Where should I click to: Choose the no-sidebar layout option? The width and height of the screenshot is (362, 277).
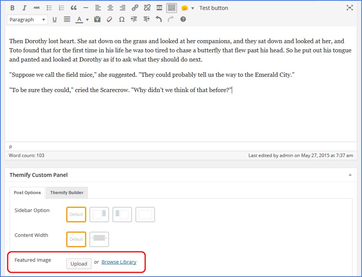point(145,214)
